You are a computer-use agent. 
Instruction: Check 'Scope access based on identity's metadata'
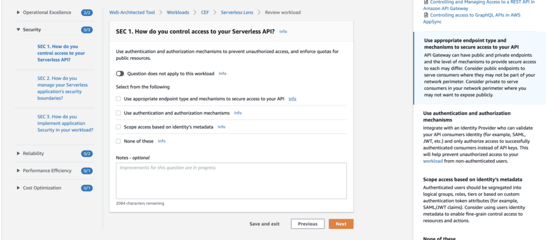118,127
